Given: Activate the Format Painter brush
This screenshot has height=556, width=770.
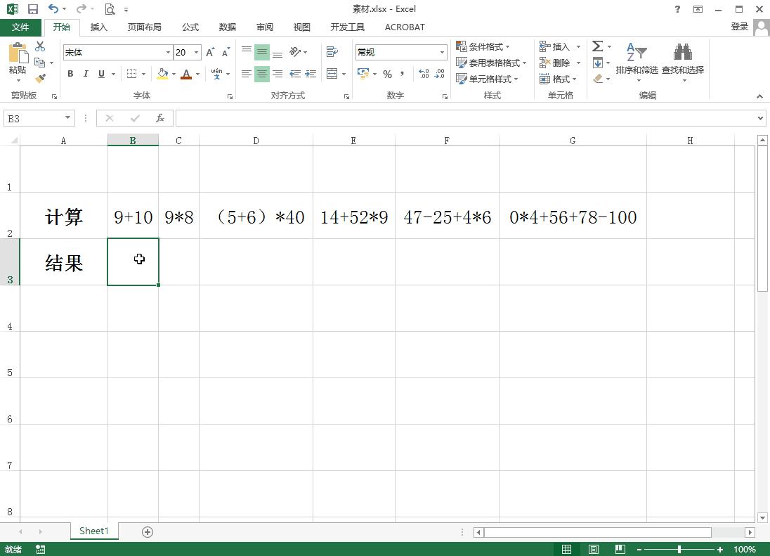Looking at the screenshot, I should pyautogui.click(x=40, y=78).
